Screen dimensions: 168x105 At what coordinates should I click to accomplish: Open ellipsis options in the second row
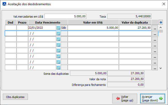155,33
